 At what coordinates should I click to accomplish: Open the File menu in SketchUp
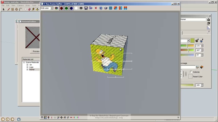point(3,5)
